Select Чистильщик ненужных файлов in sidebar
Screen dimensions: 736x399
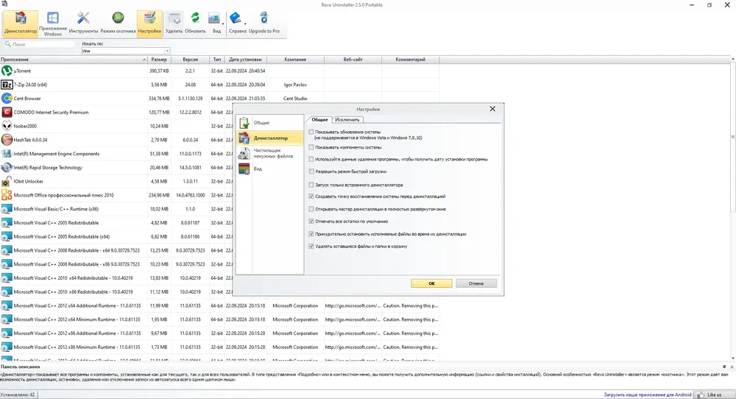(270, 153)
